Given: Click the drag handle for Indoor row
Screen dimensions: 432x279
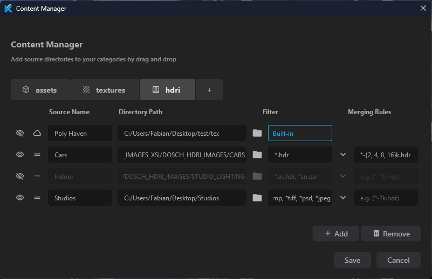Looking at the screenshot, I should click(37, 176).
